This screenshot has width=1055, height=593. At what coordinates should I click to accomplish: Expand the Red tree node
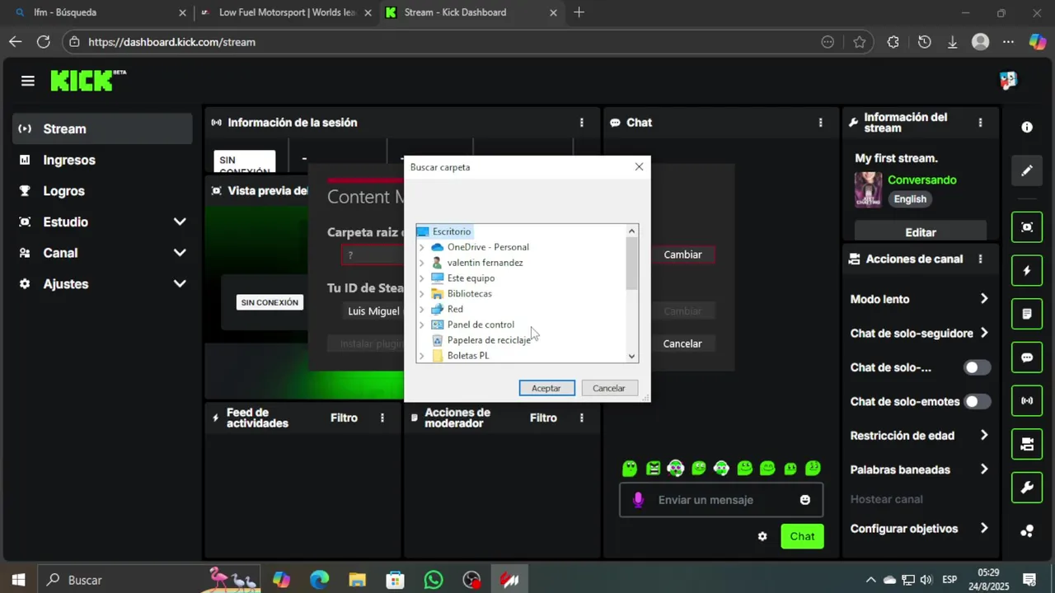(x=422, y=310)
